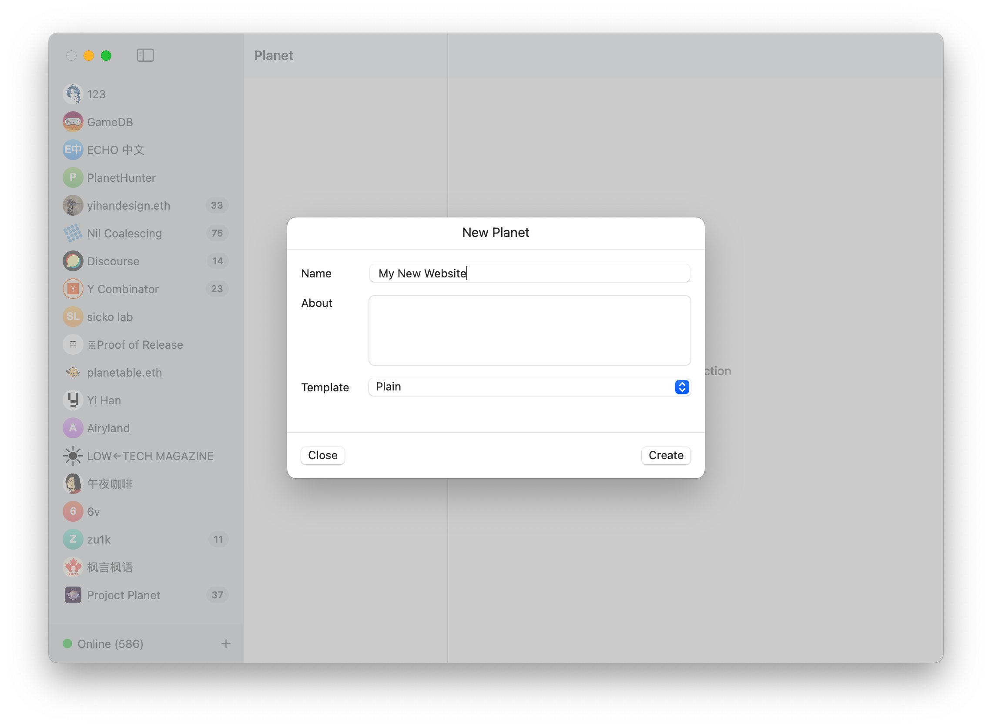Click Create button to make new planet
Viewport: 992px width, 727px height.
click(666, 455)
